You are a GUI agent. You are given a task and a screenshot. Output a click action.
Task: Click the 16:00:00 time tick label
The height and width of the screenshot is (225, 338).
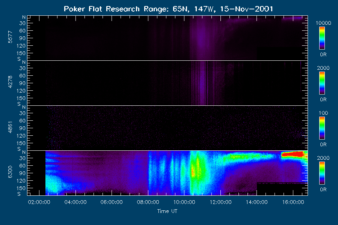click(x=293, y=202)
